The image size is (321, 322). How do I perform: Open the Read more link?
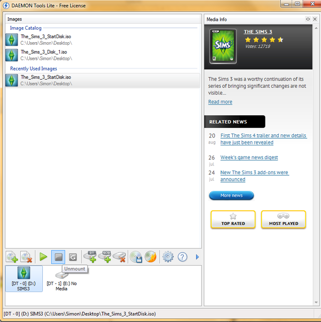(x=220, y=102)
